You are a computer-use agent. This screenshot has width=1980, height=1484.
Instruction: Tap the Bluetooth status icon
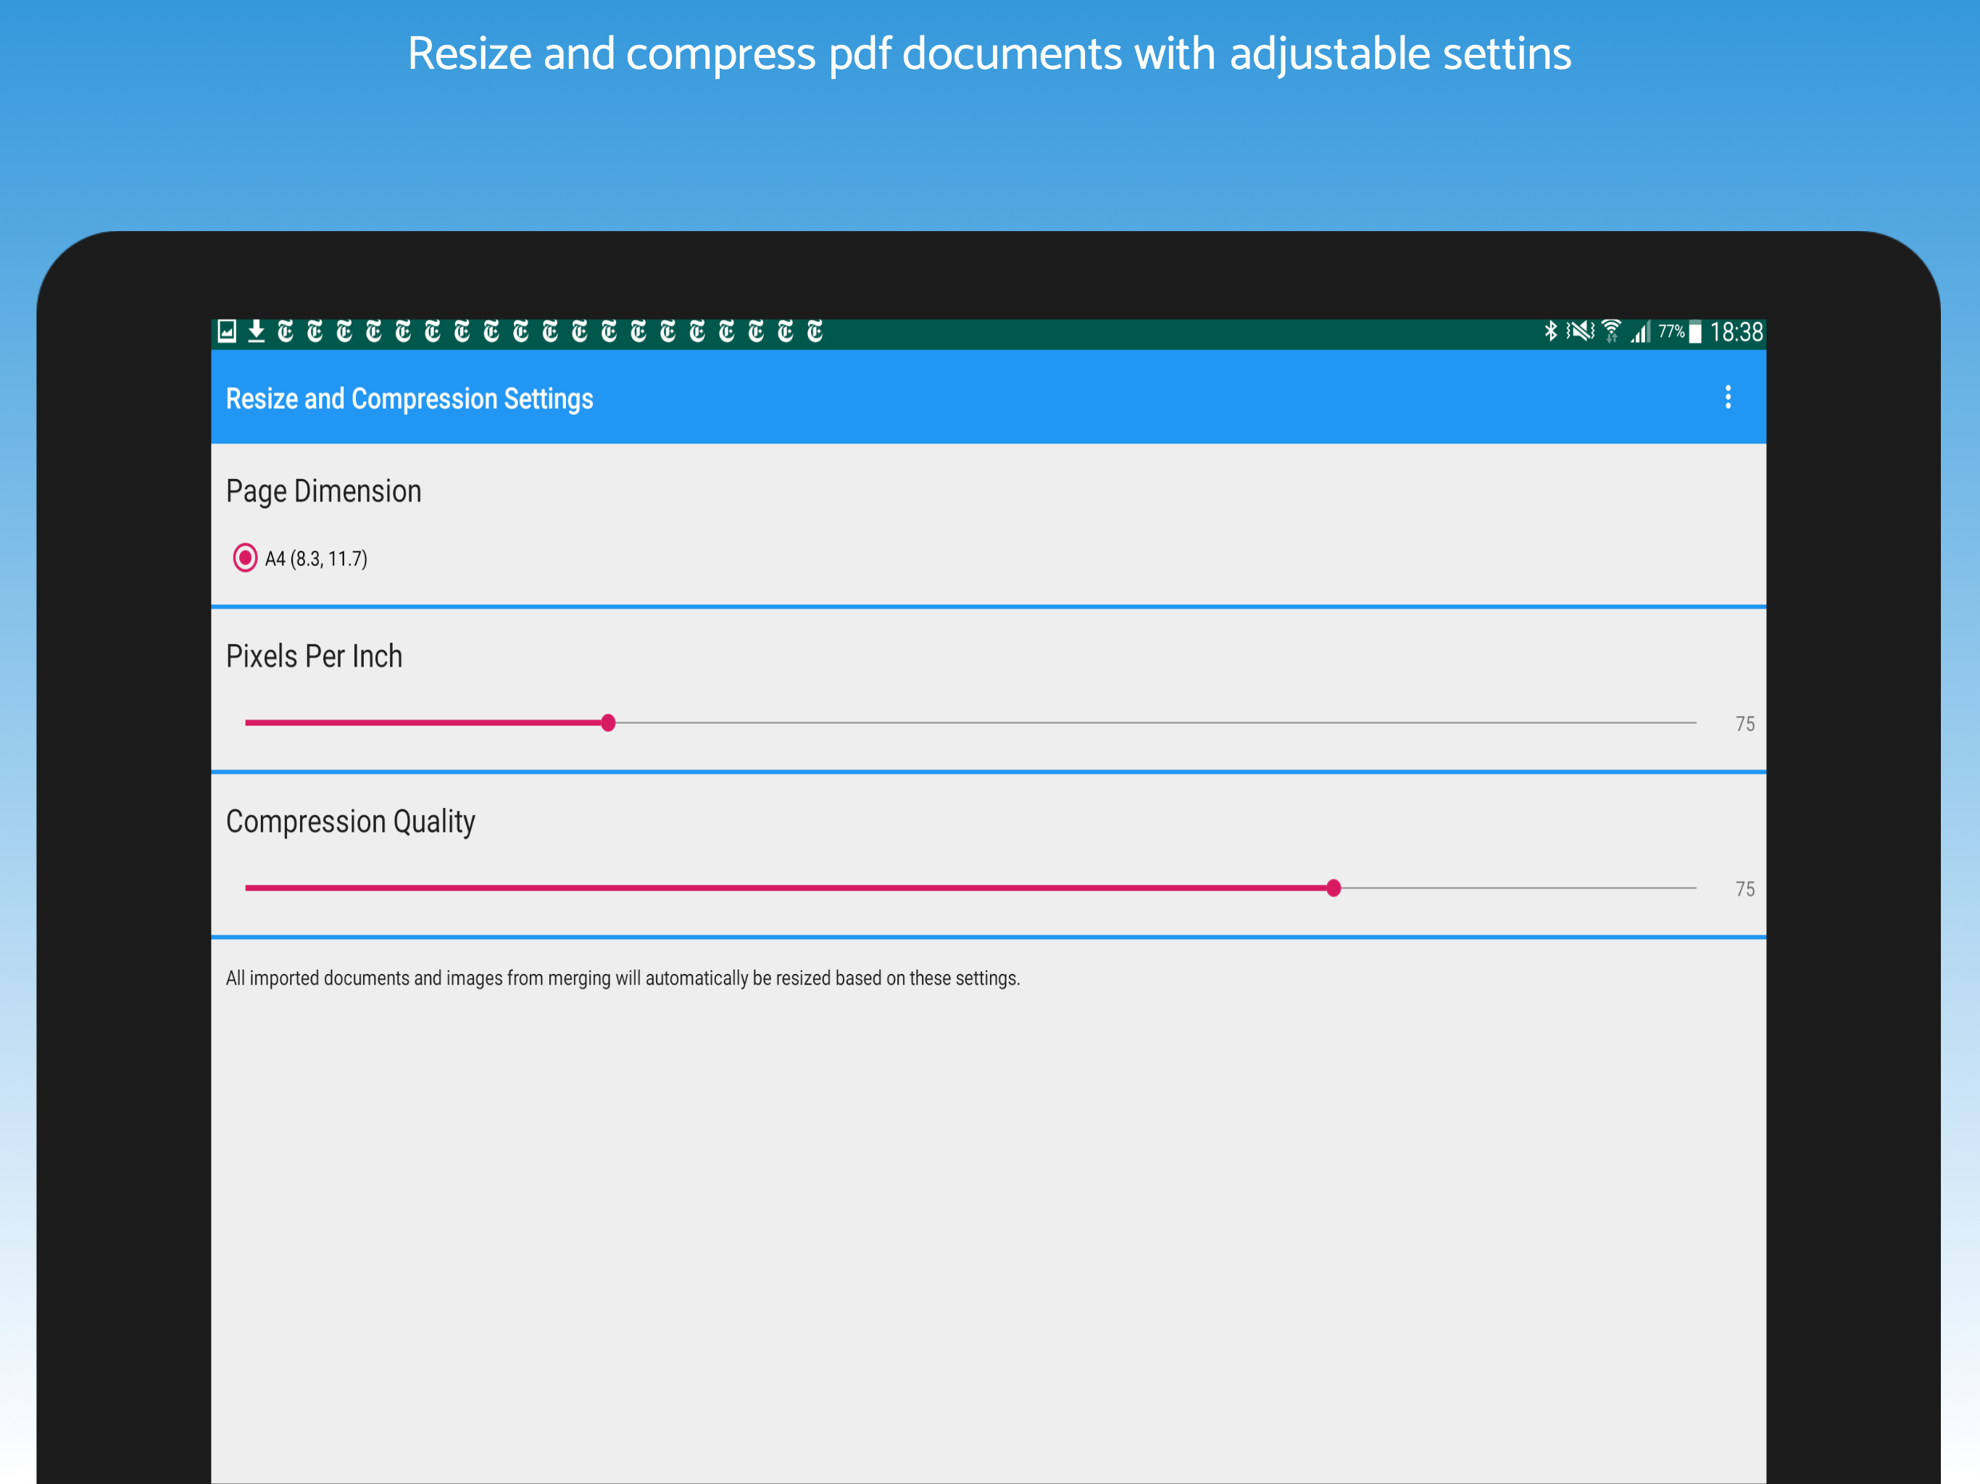[x=1550, y=331]
